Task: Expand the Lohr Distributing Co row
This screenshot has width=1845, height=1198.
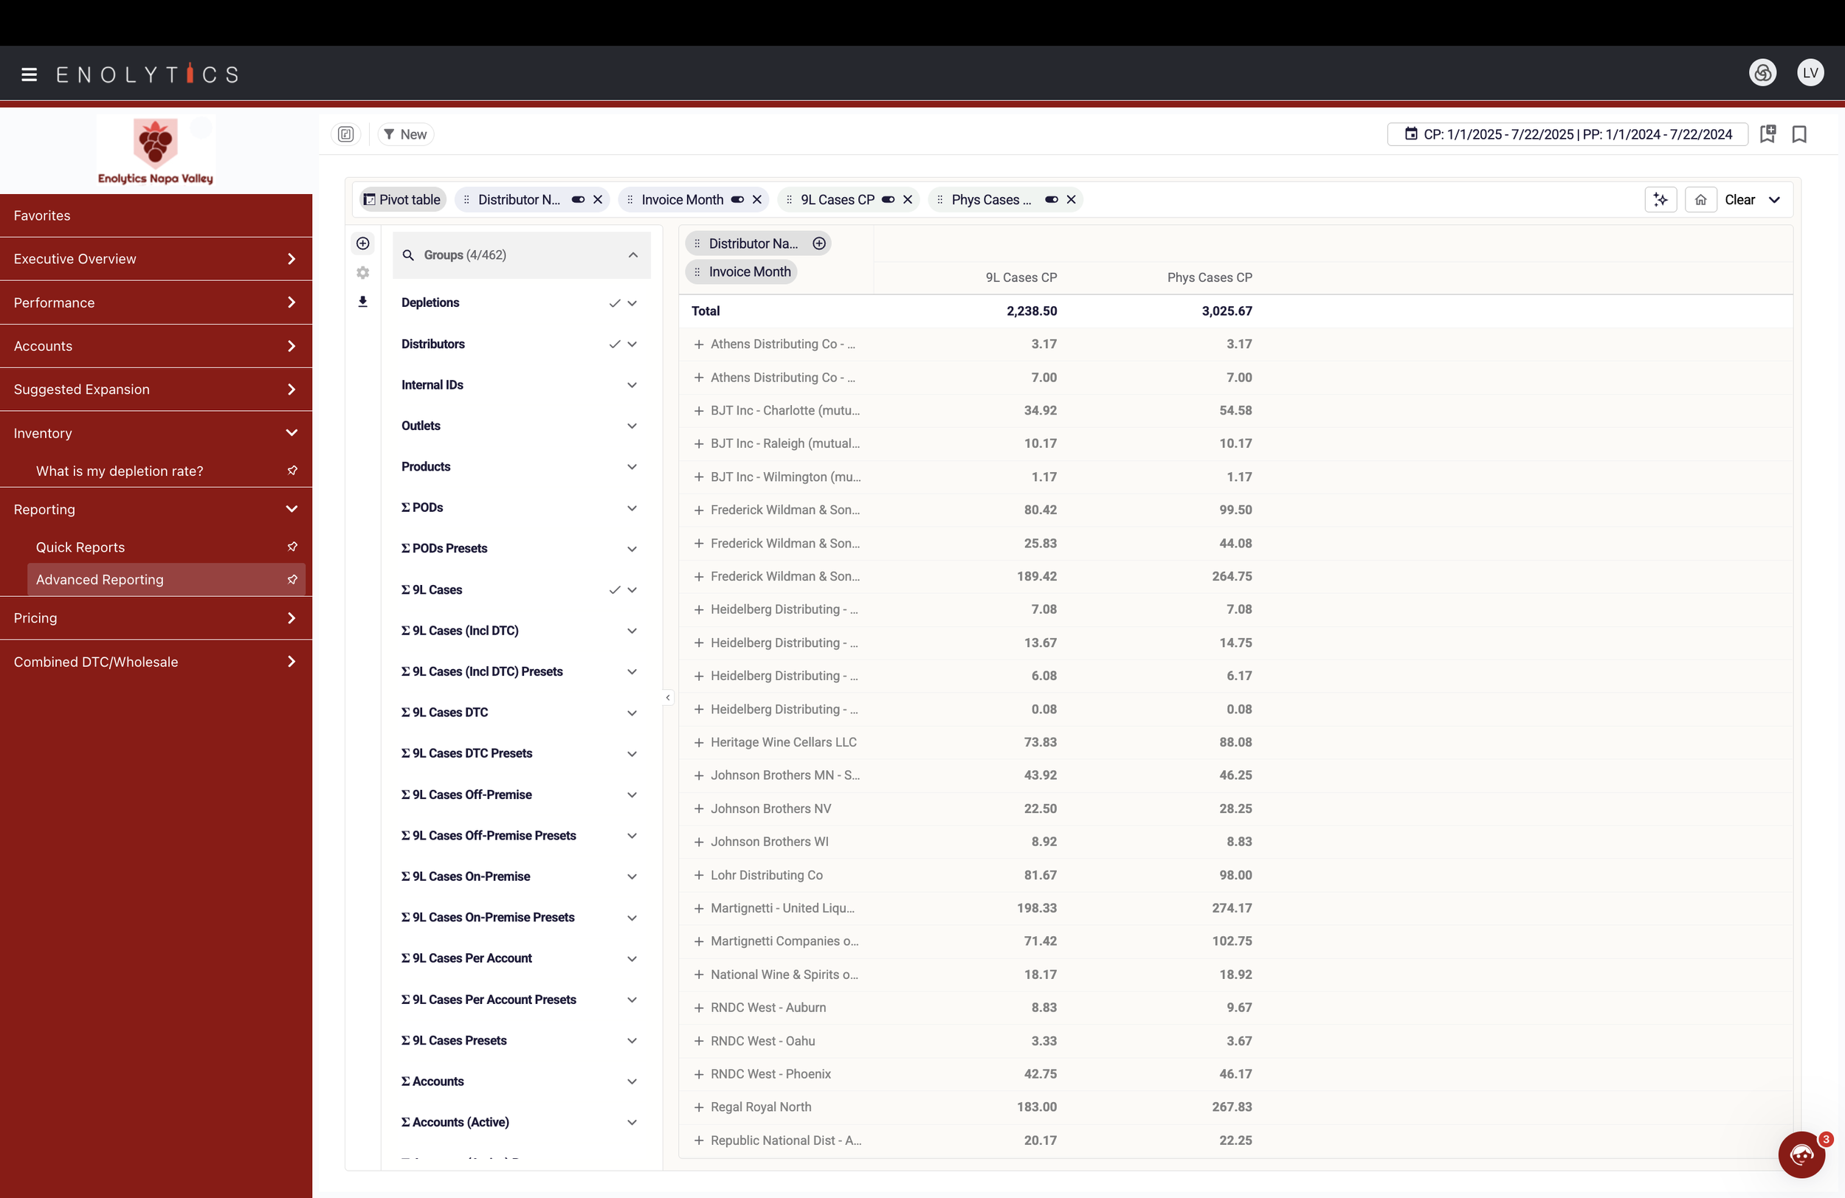Action: tap(698, 875)
